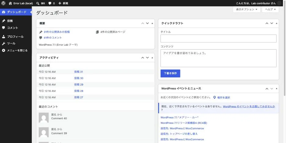Click the pin icon beside 31件の公開済みの投稿
This screenshot has height=143, width=286.
tap(41, 32)
